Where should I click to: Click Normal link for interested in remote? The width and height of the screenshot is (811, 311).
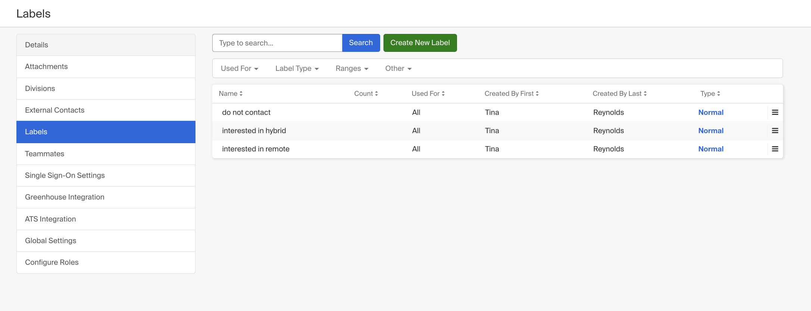point(711,149)
